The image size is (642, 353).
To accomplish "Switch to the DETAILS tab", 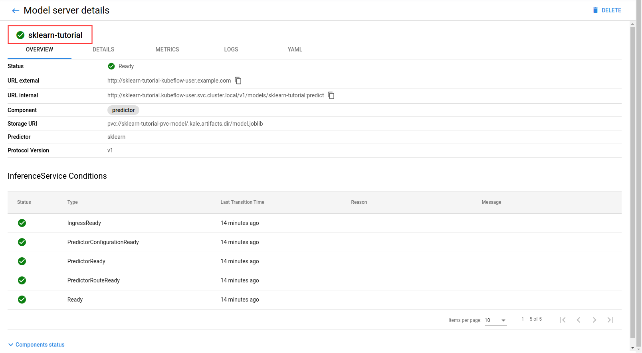I will coord(103,49).
